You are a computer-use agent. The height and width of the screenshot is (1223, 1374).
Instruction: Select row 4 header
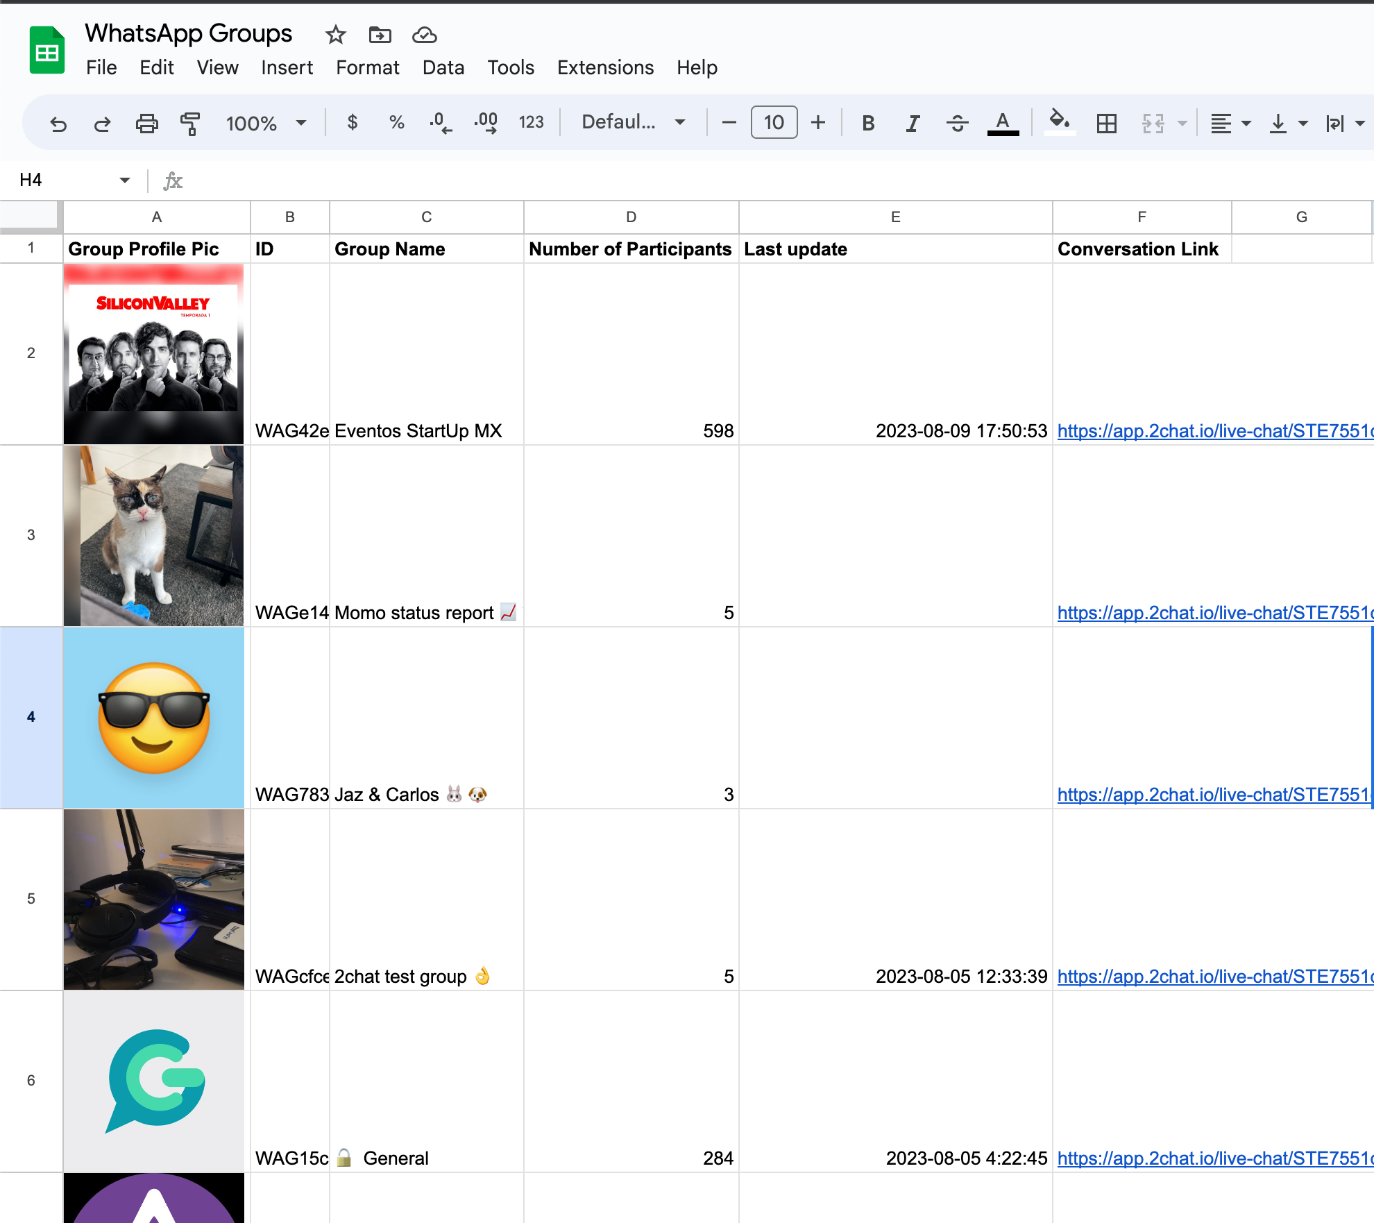pyautogui.click(x=31, y=718)
